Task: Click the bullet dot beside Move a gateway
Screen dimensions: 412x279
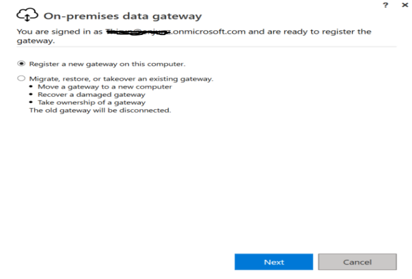Action: (x=31, y=87)
